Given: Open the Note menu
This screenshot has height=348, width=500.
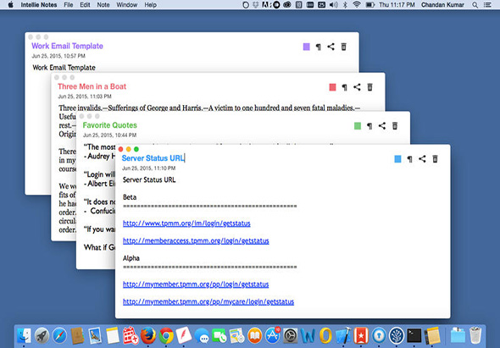Looking at the screenshot, I should (x=103, y=5).
